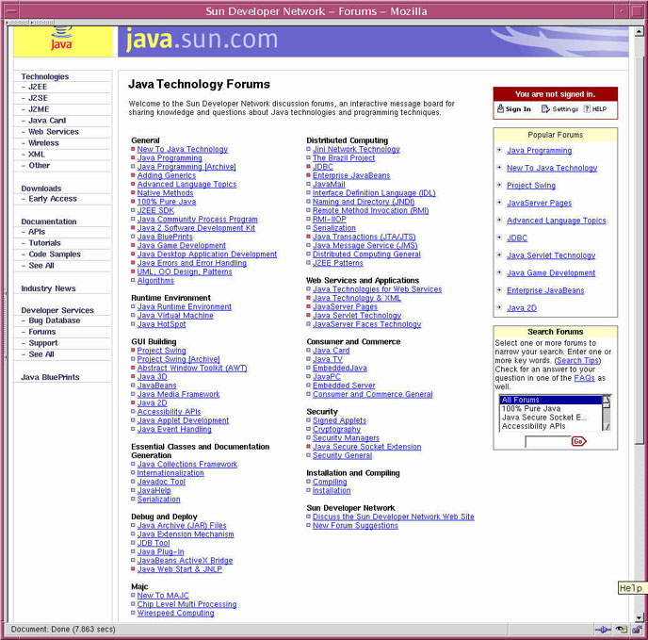The width and height of the screenshot is (648, 640).
Task: Click red bullet beside Abstract Window Toolkit (AWT)
Action: pos(133,368)
